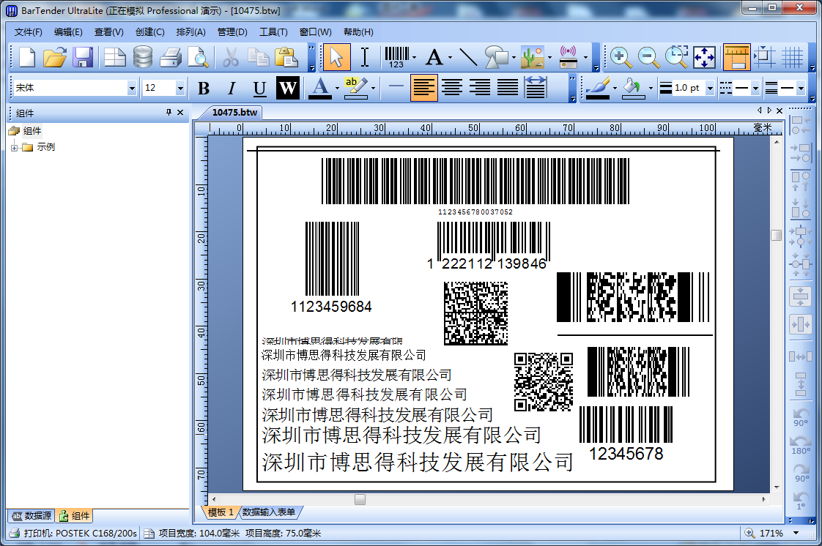Image resolution: width=822 pixels, height=546 pixels.
Task: Zoom to selected region icon
Action: 676,57
